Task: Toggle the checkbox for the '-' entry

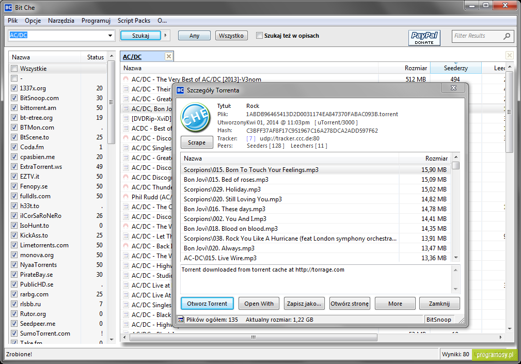Action: pos(14,78)
